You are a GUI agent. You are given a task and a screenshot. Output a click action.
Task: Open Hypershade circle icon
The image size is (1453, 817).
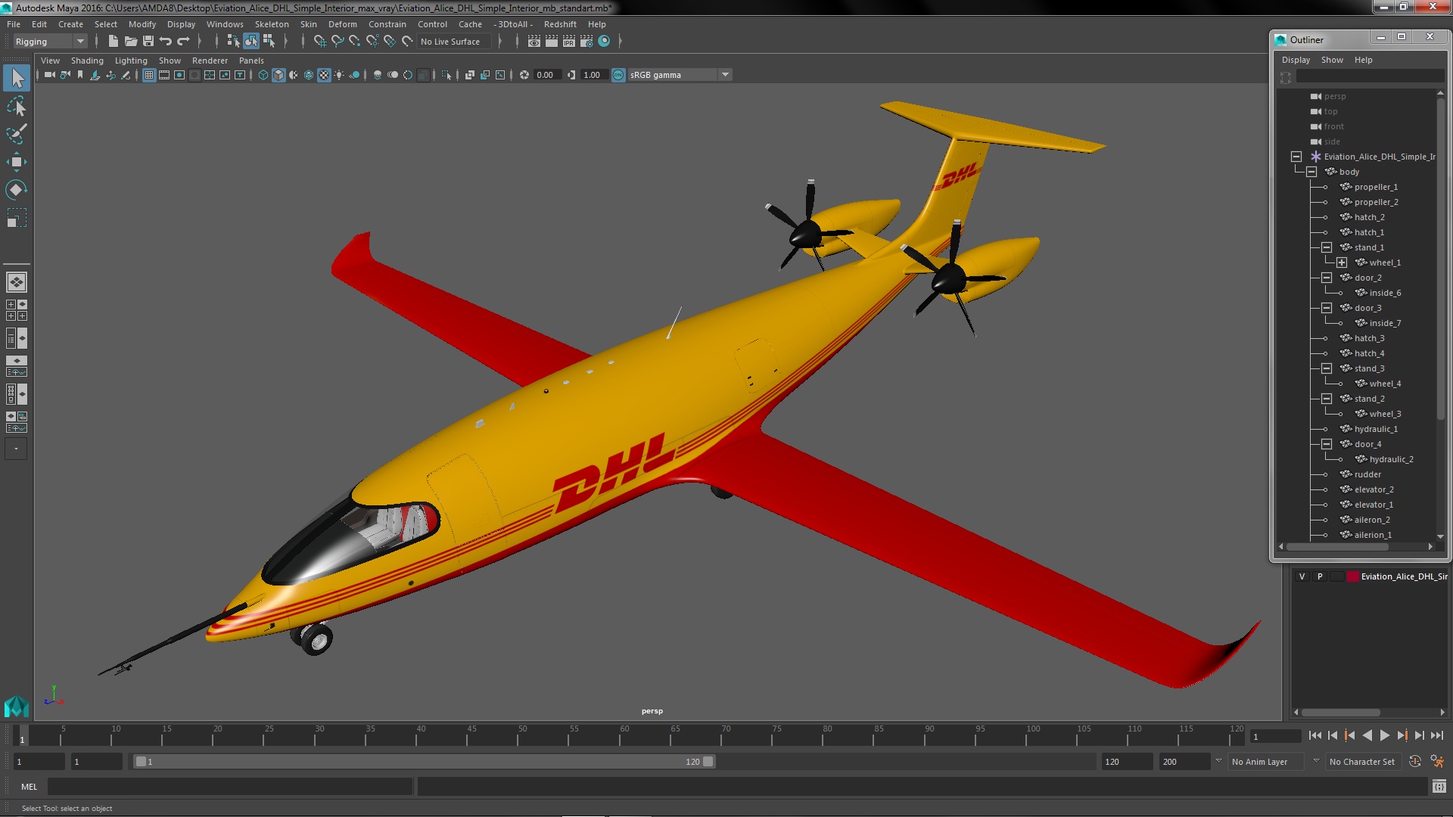(x=604, y=42)
